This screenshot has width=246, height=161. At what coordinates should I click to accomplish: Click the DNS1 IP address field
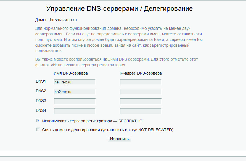141,82
